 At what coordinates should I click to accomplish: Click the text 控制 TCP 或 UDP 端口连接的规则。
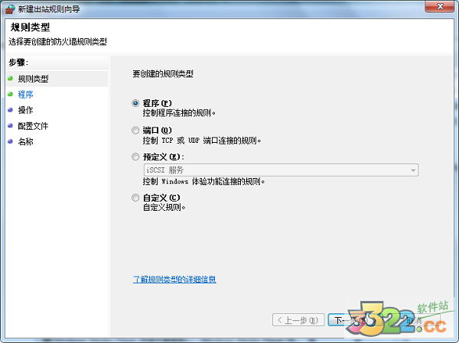coord(202,141)
